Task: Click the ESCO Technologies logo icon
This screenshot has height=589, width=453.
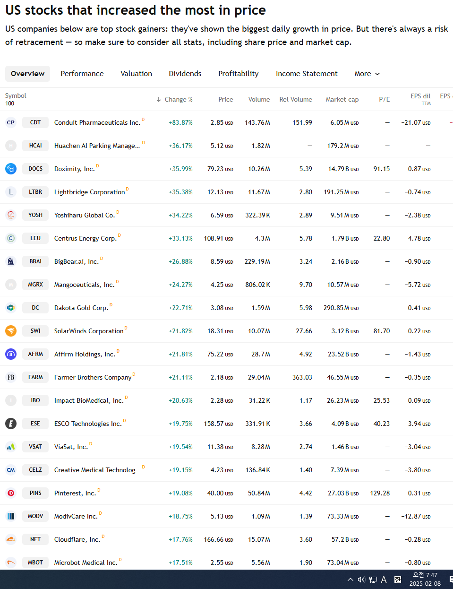Action: (11, 424)
